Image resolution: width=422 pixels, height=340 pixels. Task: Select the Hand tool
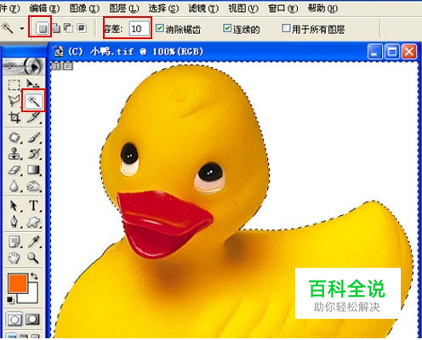coord(14,258)
